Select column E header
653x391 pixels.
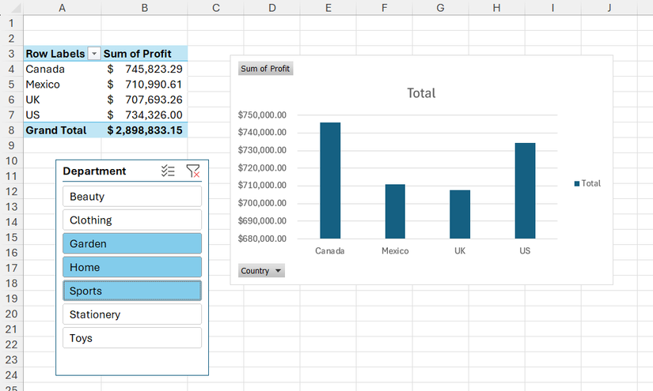[x=328, y=7]
